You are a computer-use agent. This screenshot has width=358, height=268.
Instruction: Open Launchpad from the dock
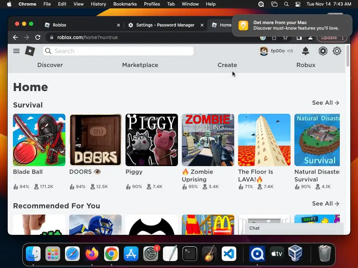point(53,253)
